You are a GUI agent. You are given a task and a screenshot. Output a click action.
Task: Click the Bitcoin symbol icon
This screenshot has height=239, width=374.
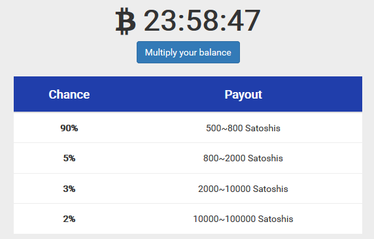126,21
